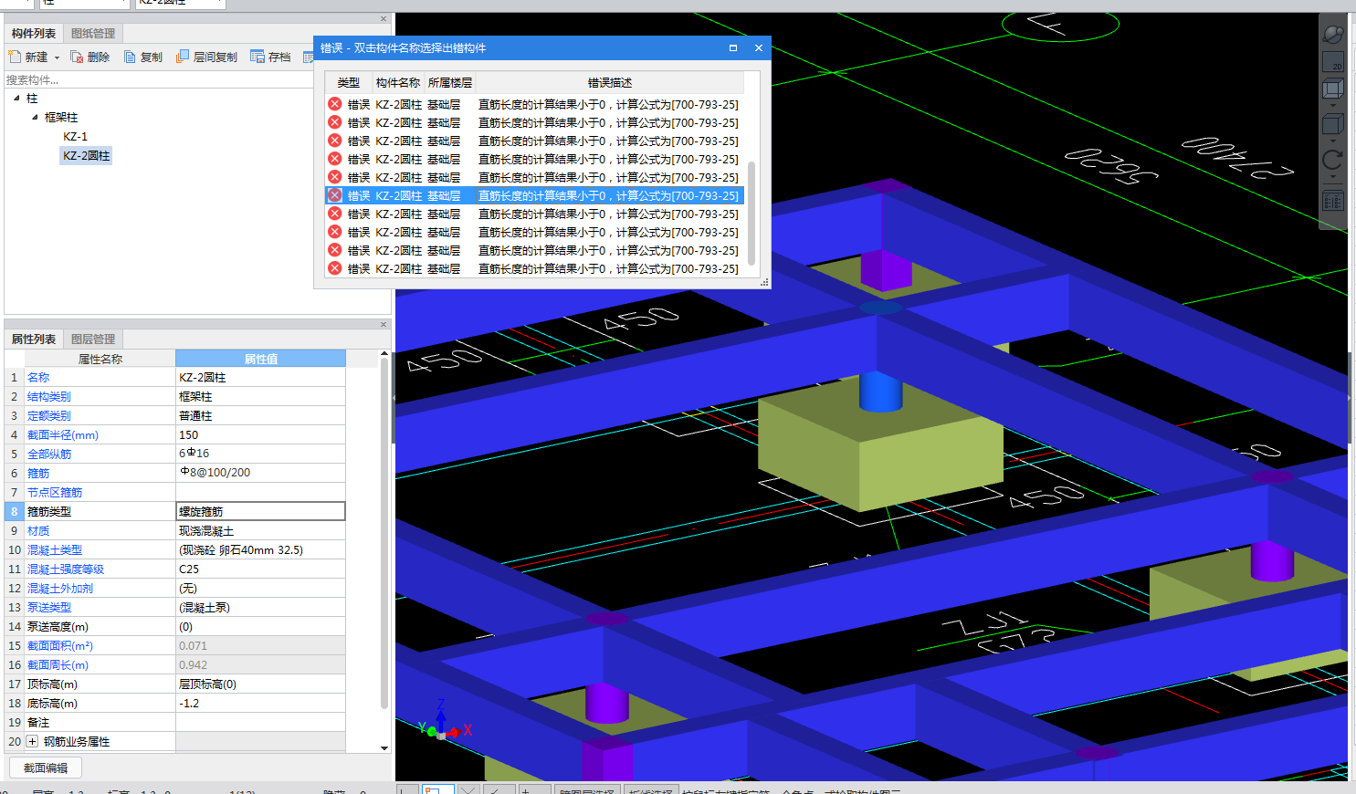
Task: Click the 截面半径(mm) value 150
Action: point(260,435)
